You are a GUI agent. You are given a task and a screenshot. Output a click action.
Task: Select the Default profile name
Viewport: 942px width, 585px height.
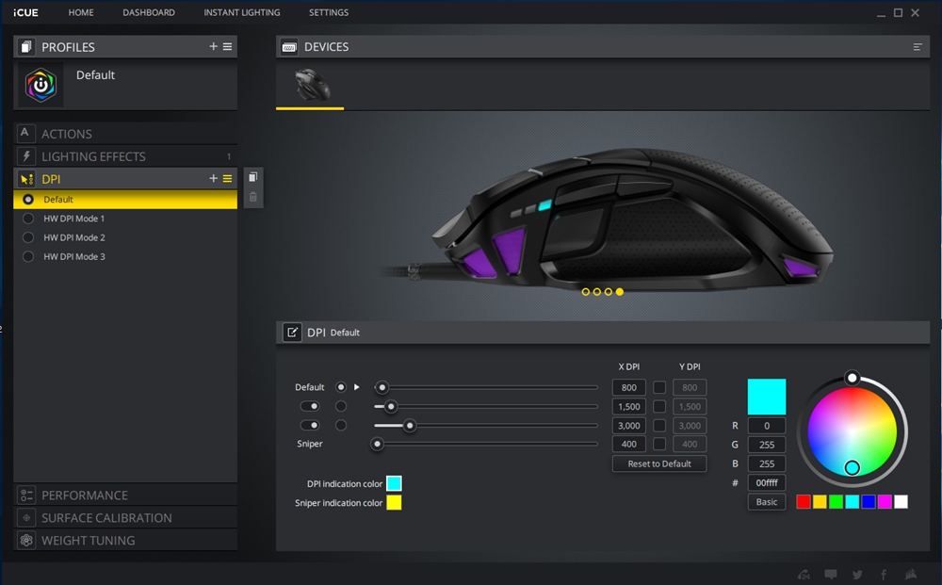point(95,75)
